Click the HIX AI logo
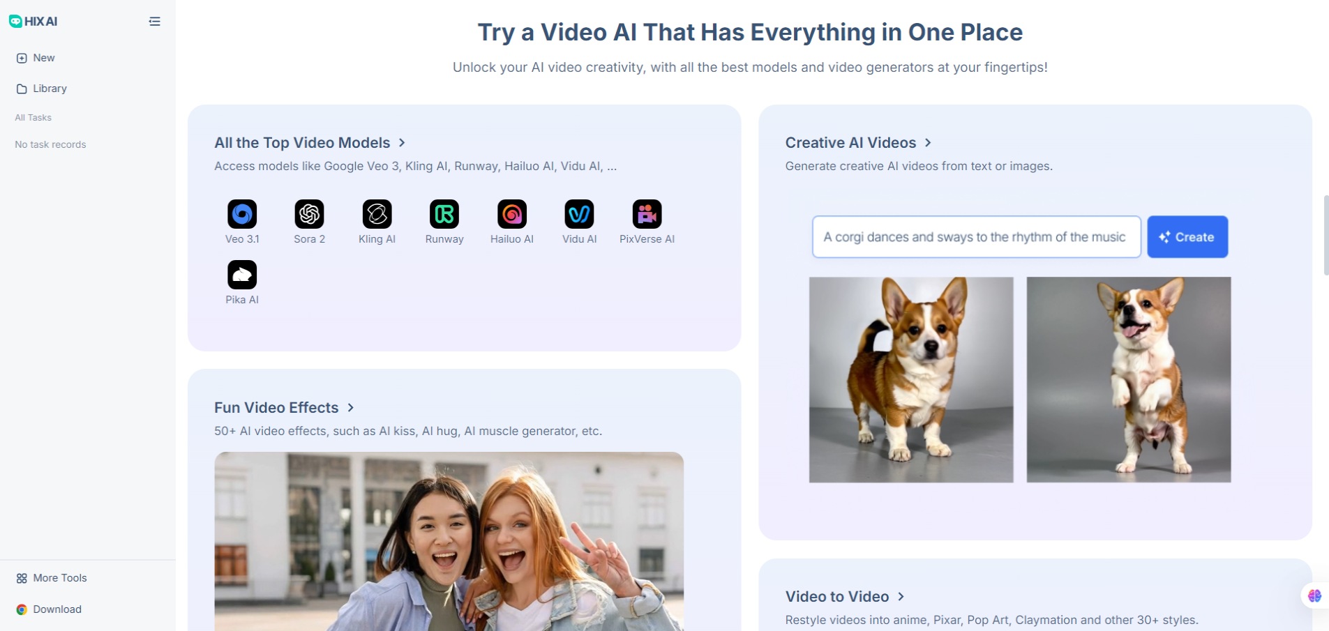The height and width of the screenshot is (631, 1329). click(33, 22)
